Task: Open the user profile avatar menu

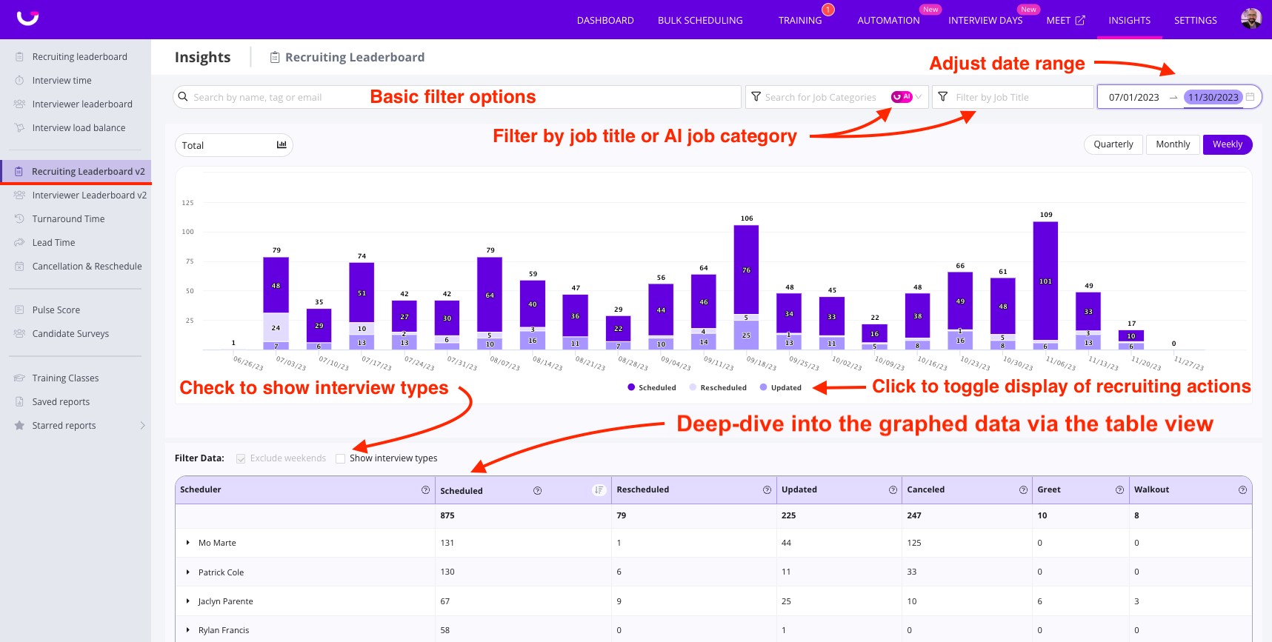Action: click(x=1251, y=19)
